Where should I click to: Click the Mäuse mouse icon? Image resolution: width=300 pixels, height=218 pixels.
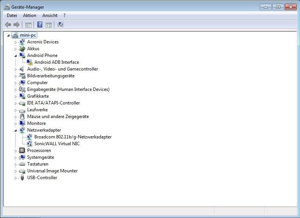(x=22, y=117)
